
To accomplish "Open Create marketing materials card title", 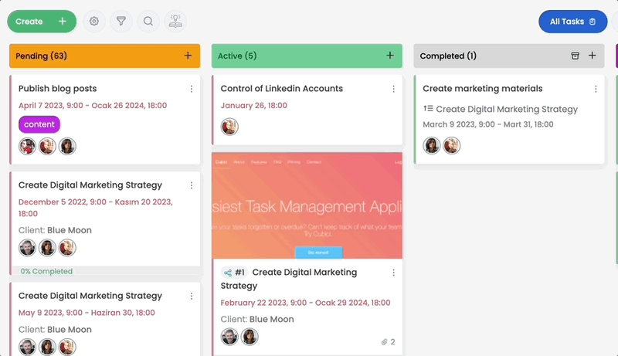I will (x=483, y=89).
